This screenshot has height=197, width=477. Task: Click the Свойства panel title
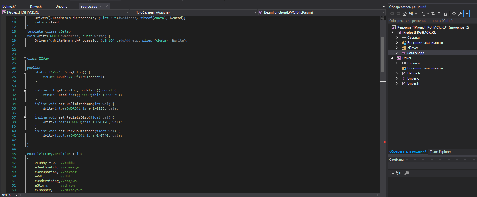396,160
